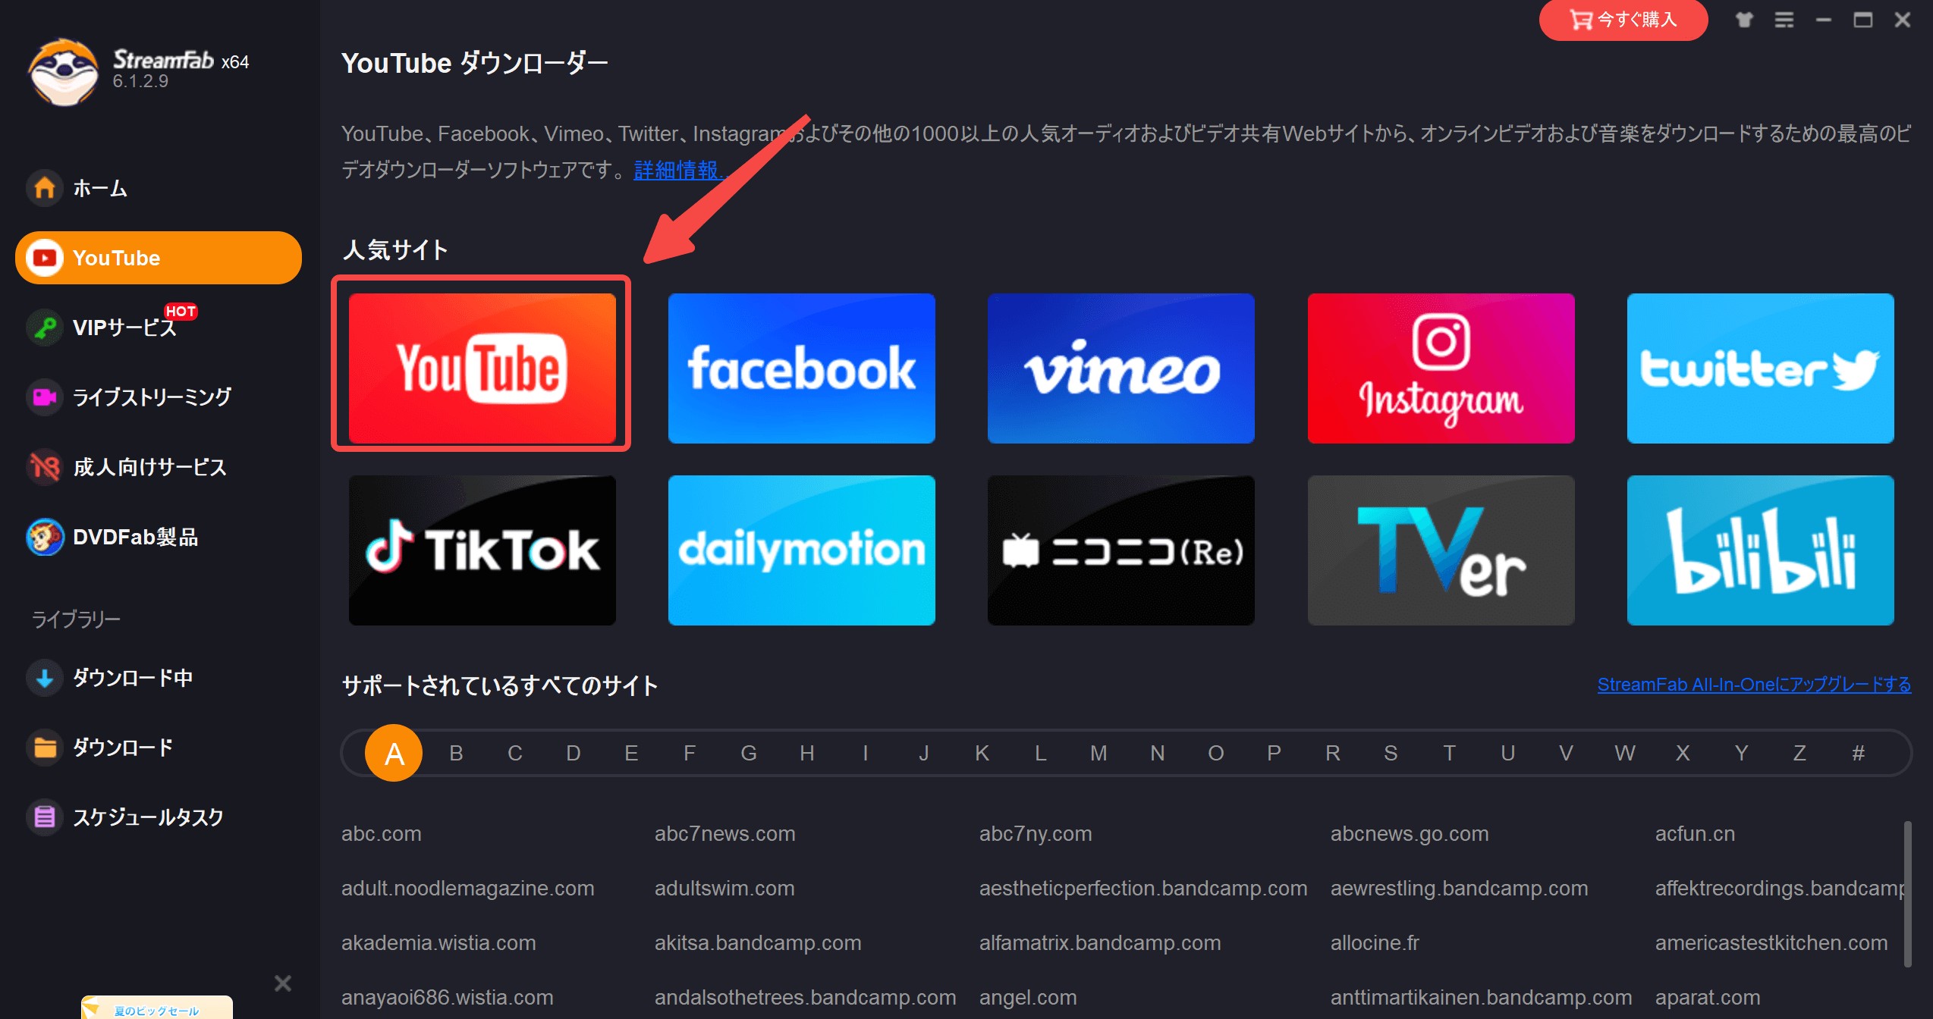Open the YouTube site tile
Image resolution: width=1933 pixels, height=1019 pixels.
click(482, 368)
